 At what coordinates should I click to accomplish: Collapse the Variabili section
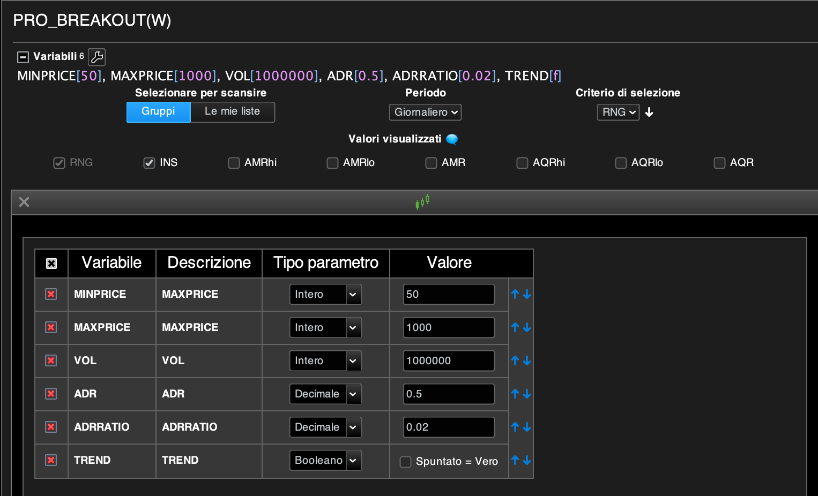(23, 57)
